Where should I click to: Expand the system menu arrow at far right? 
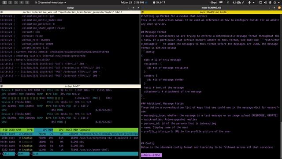278,3
